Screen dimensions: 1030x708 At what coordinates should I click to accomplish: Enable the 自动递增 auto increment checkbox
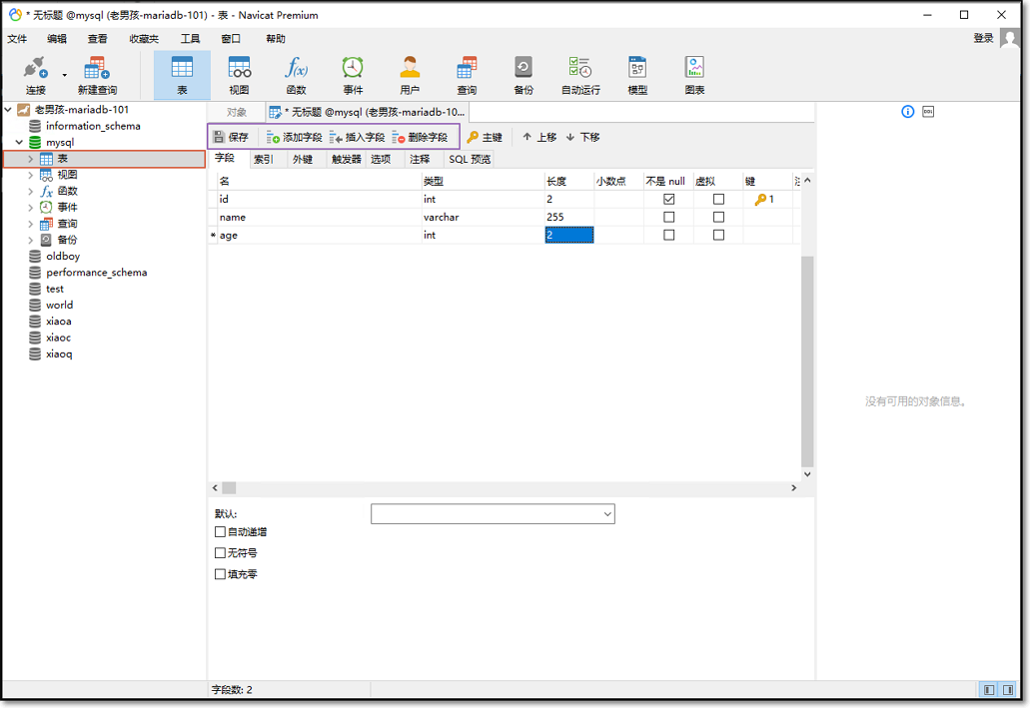click(x=221, y=532)
